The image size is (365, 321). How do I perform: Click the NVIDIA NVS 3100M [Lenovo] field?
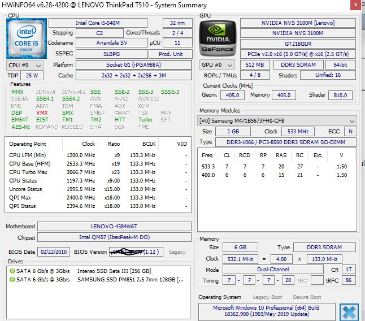pyautogui.click(x=298, y=23)
